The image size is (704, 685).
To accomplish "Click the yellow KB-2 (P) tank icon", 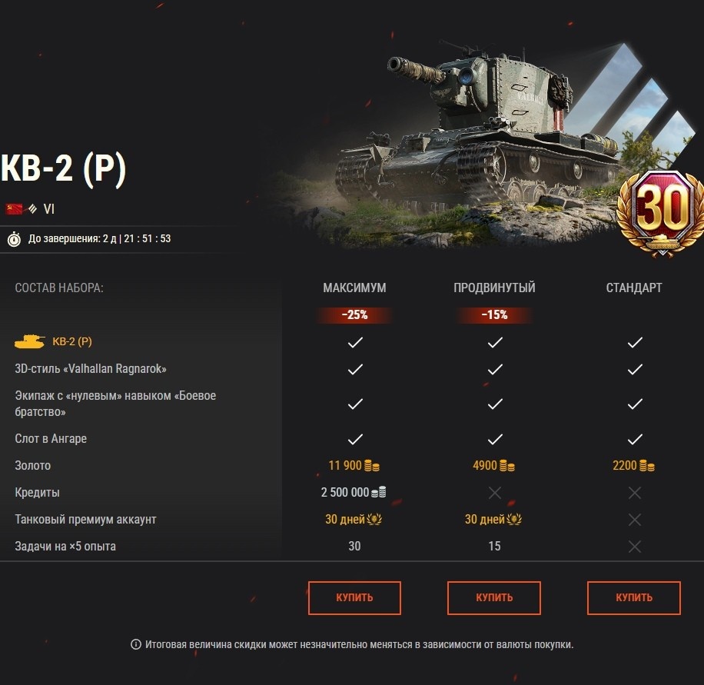I will pos(30,341).
